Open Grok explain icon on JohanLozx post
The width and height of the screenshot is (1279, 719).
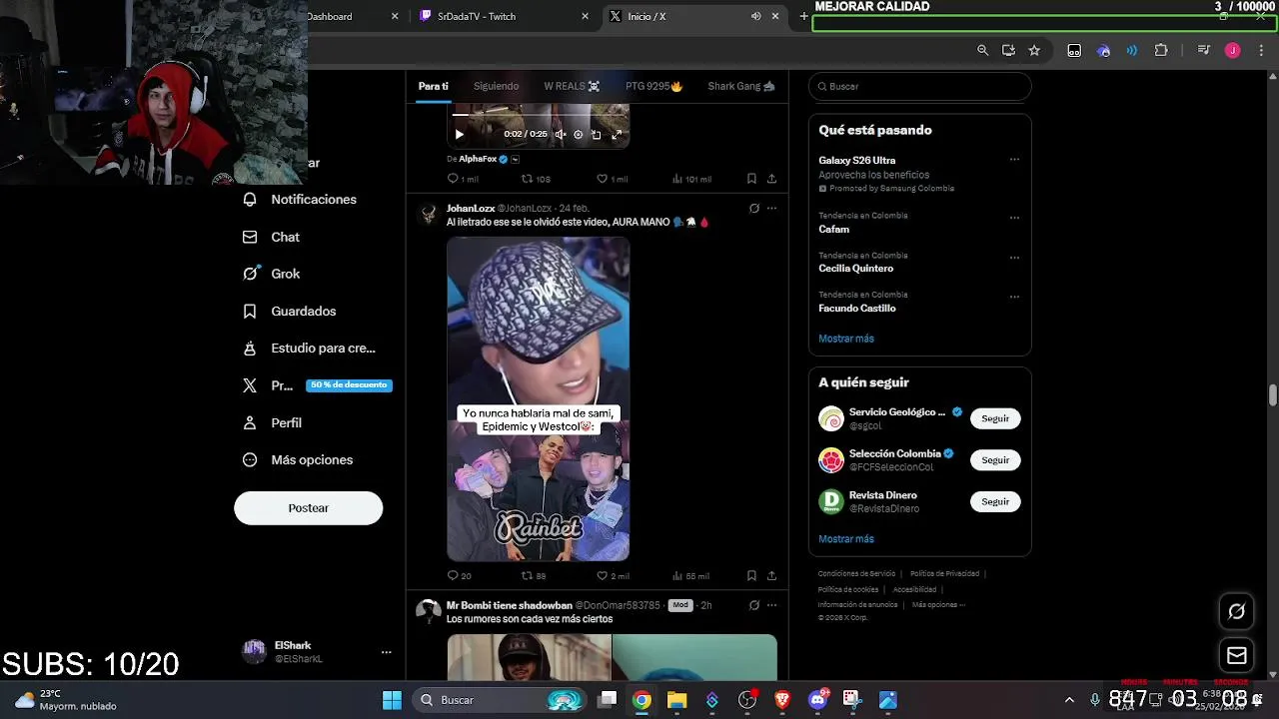click(x=753, y=209)
